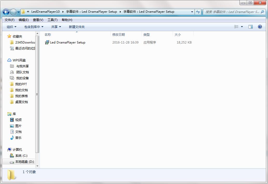Click the 新建文件夹 button
The width and height of the screenshot is (268, 184).
[x=77, y=27]
